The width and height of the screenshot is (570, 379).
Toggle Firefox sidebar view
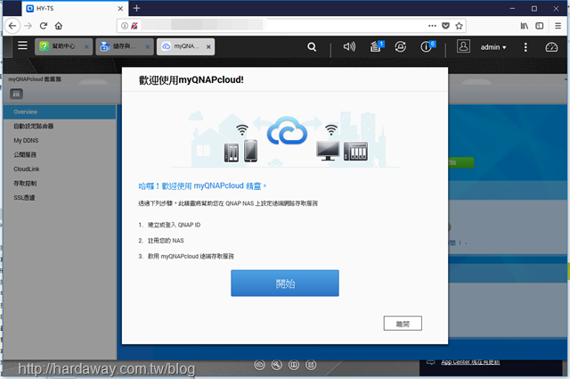point(540,26)
